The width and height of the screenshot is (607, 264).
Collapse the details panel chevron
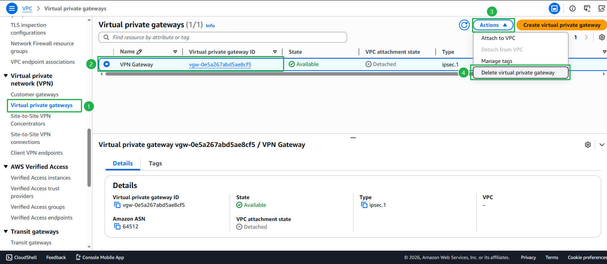click(602, 145)
